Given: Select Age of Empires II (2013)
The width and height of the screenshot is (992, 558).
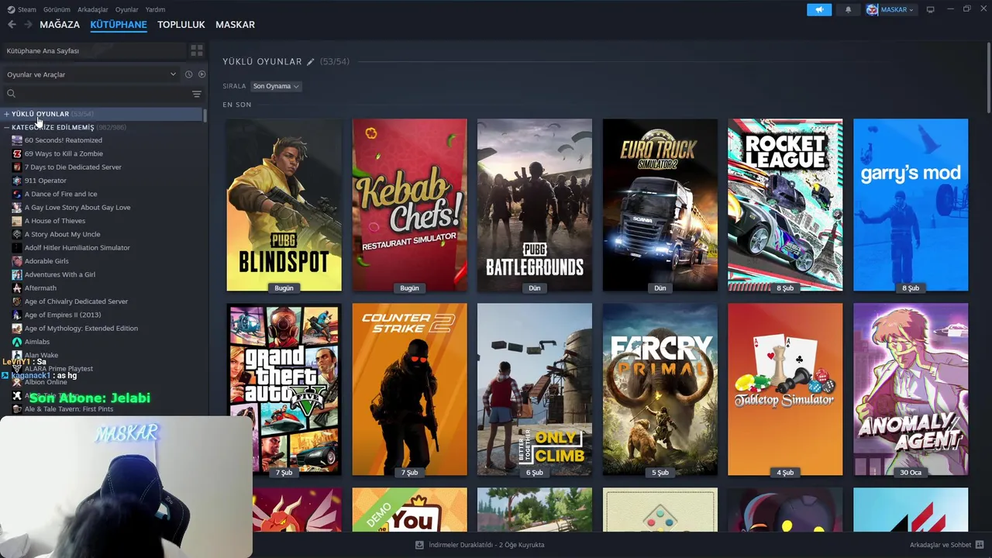Looking at the screenshot, I should [63, 315].
